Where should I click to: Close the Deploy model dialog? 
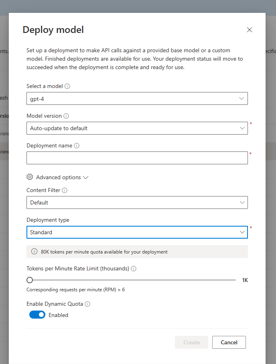pyautogui.click(x=250, y=30)
